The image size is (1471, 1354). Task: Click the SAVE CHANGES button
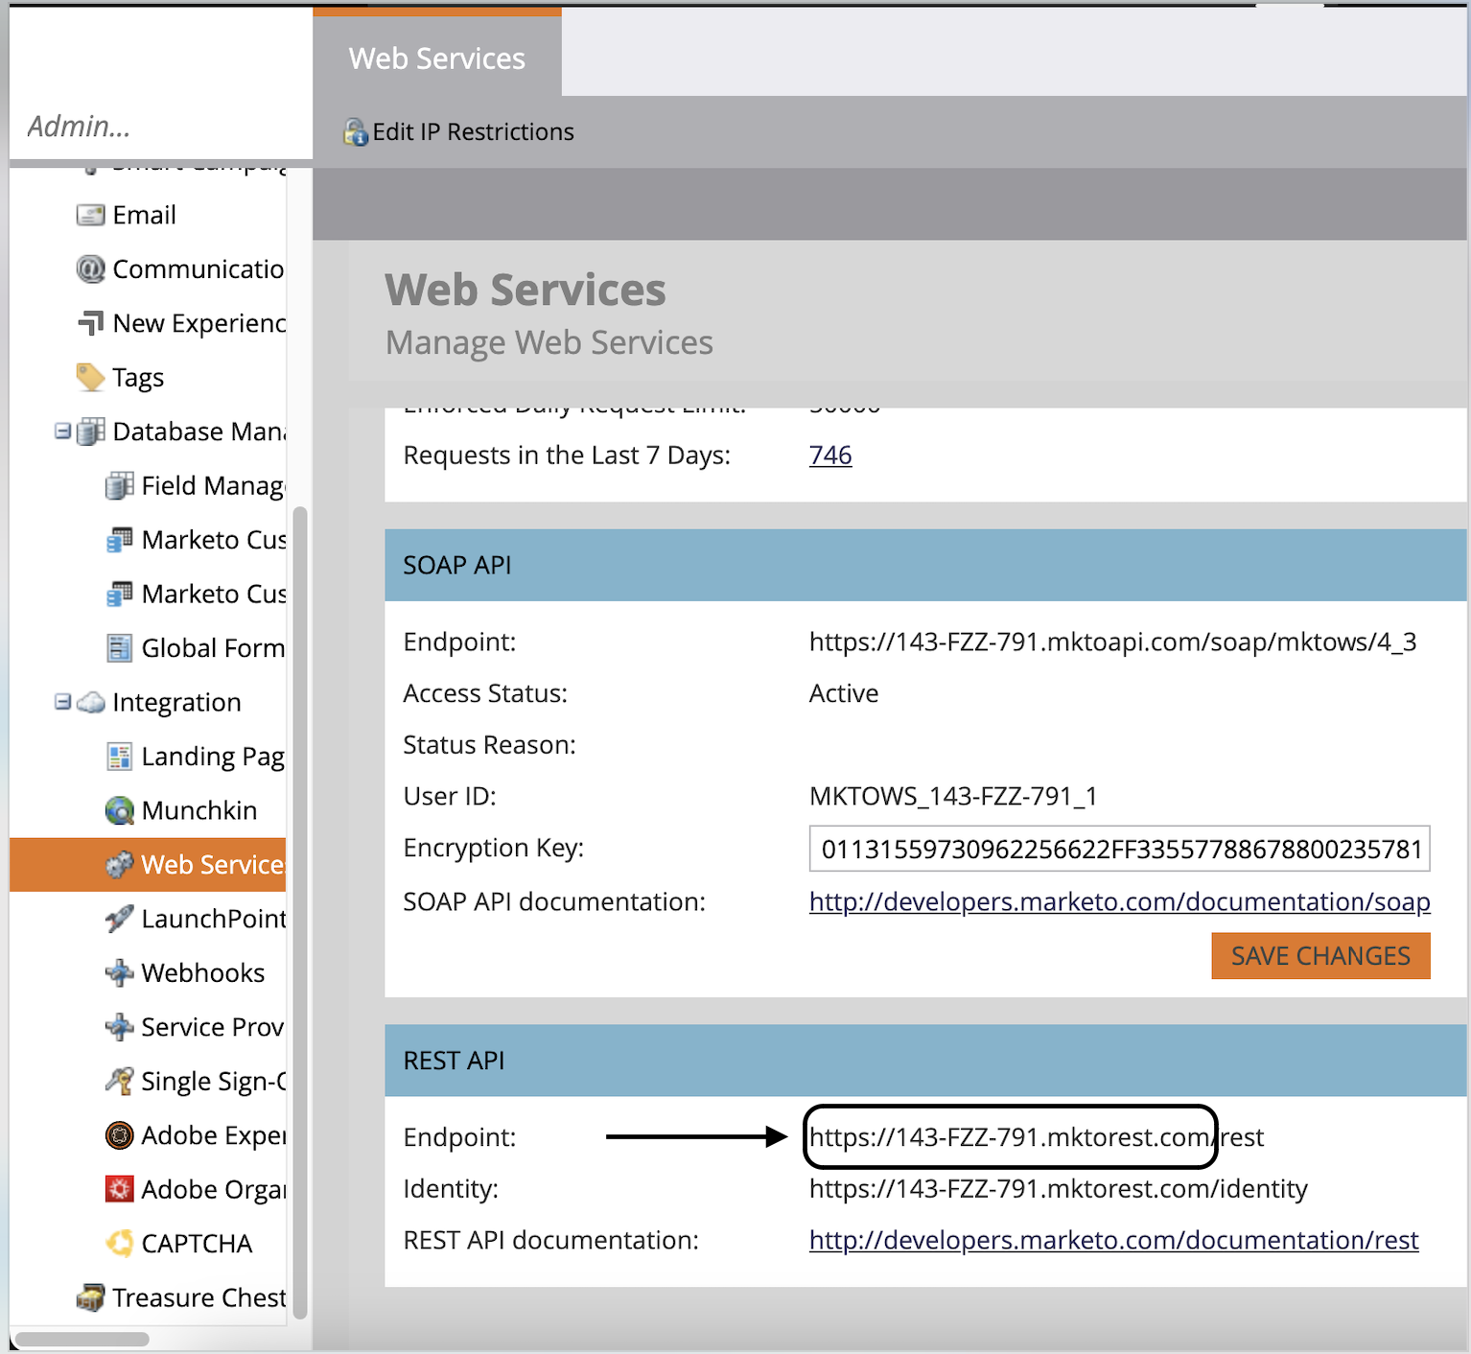[x=1320, y=956]
